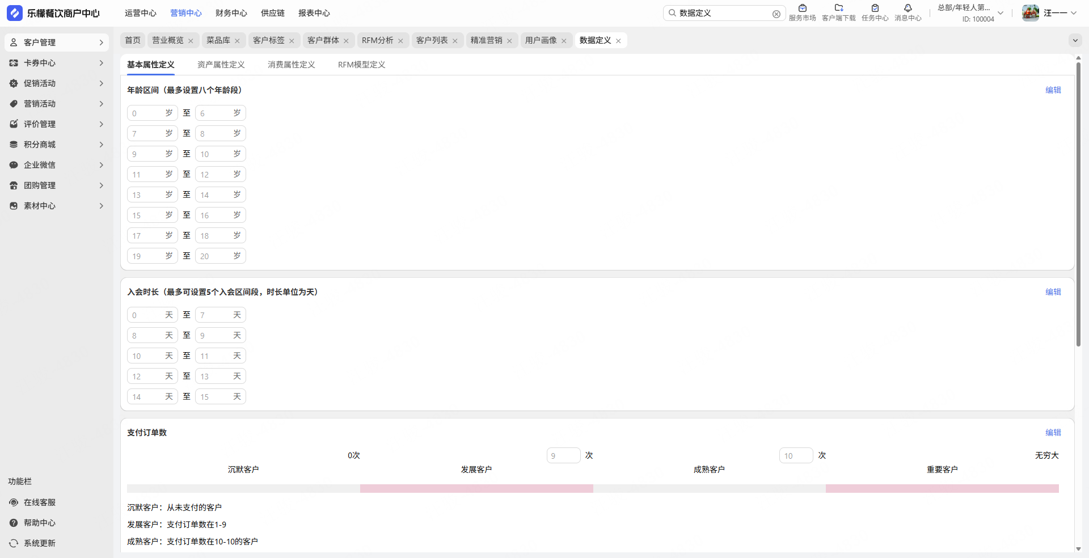
Task: Go to 财务中心 in top navigation
Action: (x=231, y=13)
